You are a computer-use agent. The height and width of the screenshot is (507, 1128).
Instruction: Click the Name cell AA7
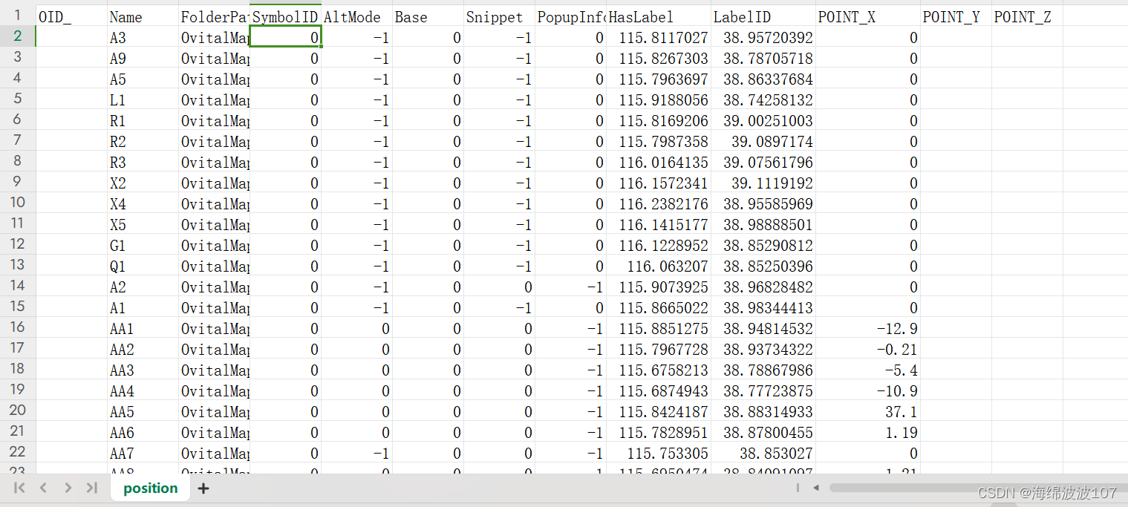click(x=143, y=453)
